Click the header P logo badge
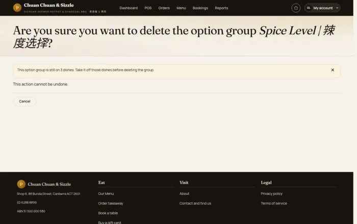This screenshot has width=357, height=224. [17, 8]
